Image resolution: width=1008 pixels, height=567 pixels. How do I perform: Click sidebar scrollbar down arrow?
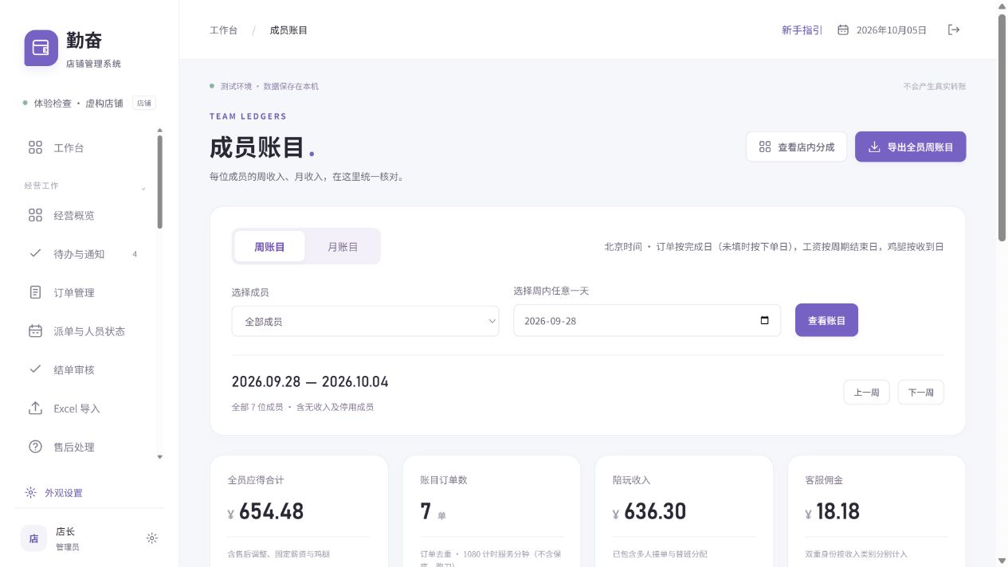[x=159, y=456]
